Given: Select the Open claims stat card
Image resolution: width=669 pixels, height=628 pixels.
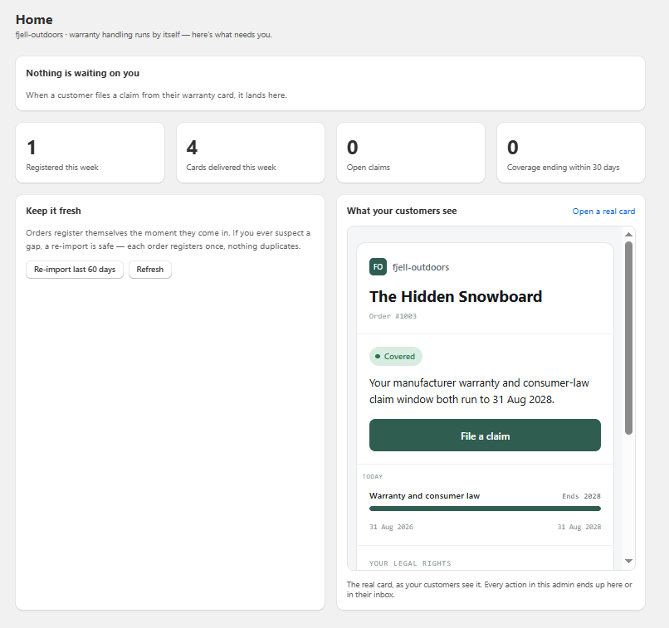Looking at the screenshot, I should coord(410,153).
